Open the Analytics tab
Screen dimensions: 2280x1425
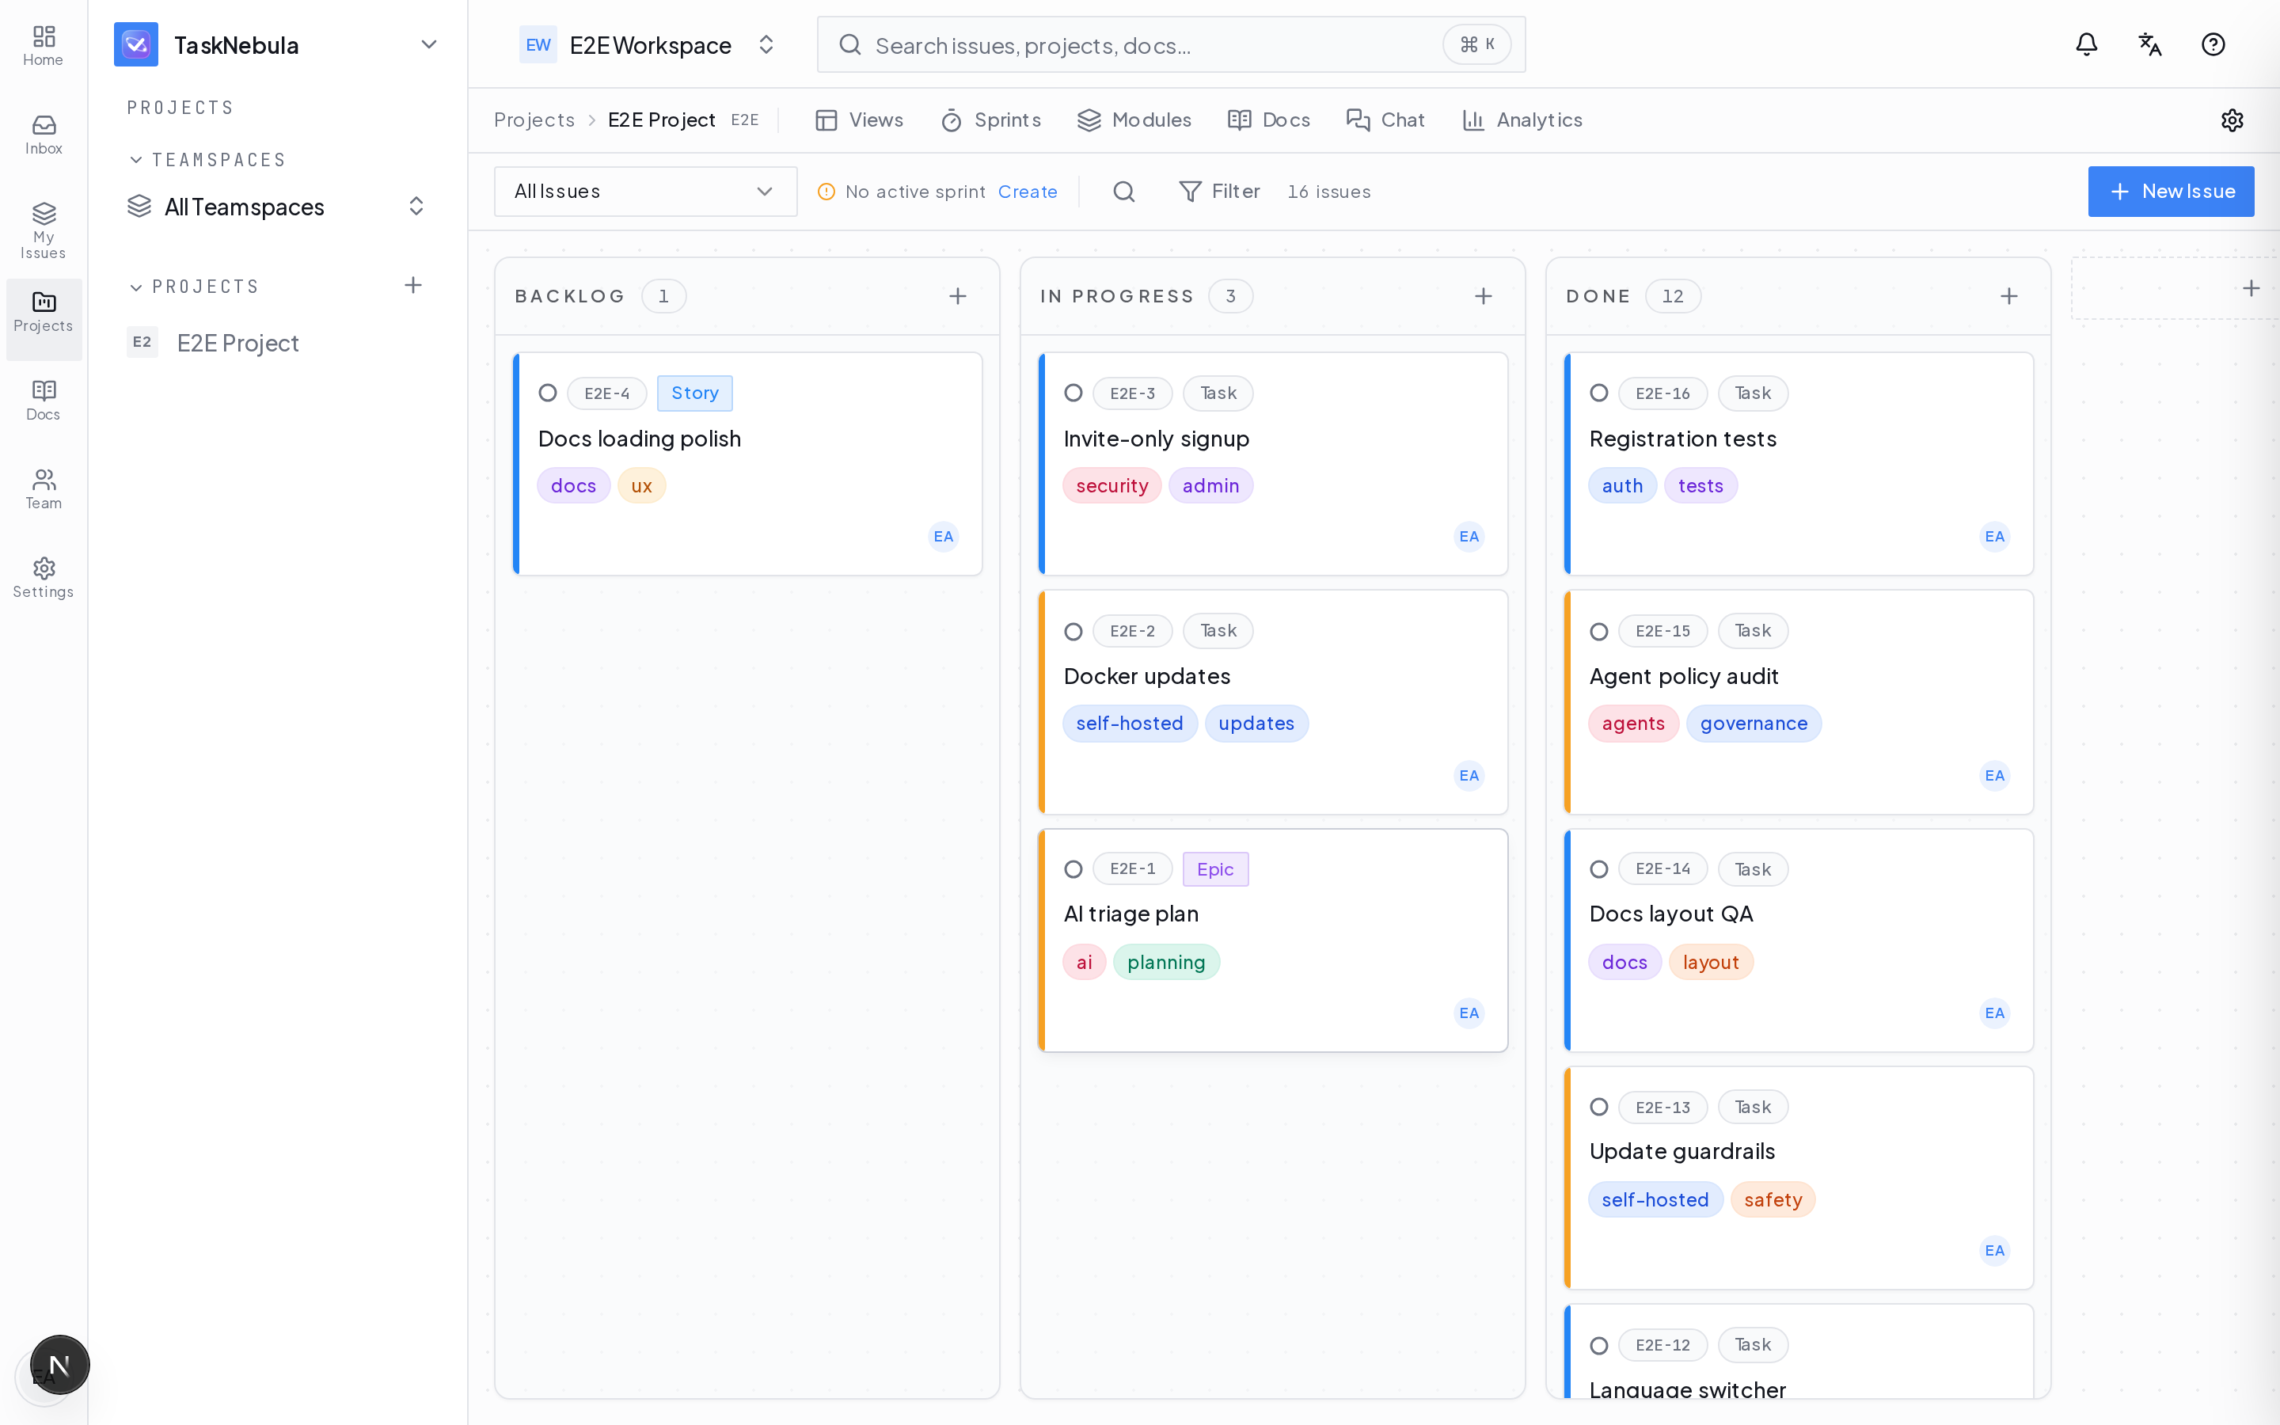point(1522,120)
